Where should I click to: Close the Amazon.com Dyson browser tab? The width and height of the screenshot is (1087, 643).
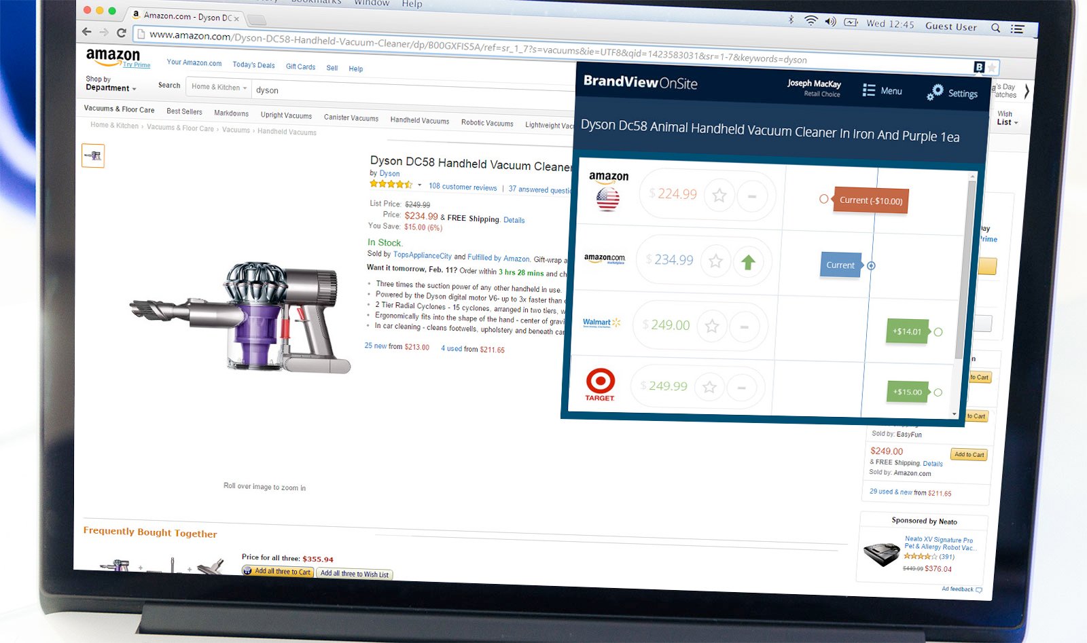click(x=236, y=18)
